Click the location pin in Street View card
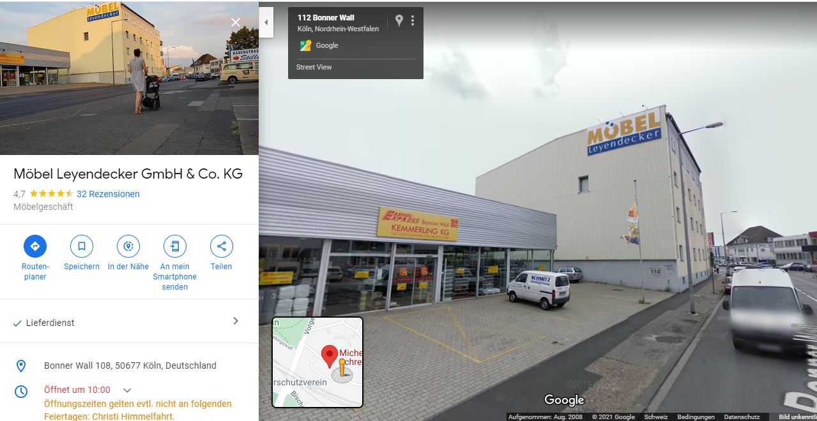This screenshot has height=421, width=817. (x=399, y=20)
